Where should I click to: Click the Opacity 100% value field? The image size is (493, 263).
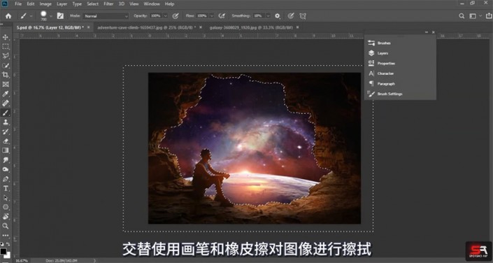coord(156,15)
